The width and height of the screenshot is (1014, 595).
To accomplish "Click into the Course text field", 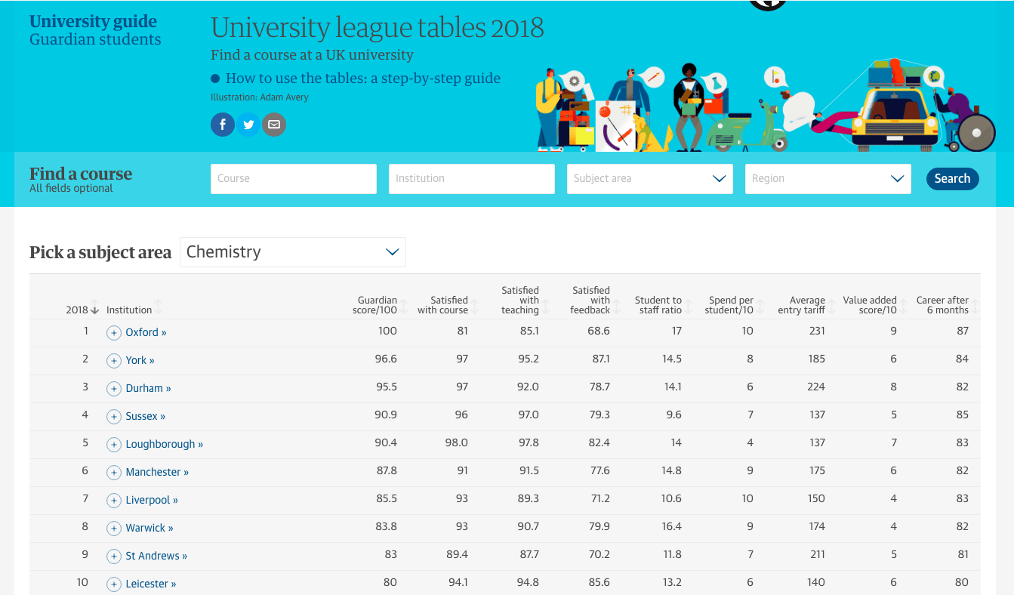I will coord(294,179).
